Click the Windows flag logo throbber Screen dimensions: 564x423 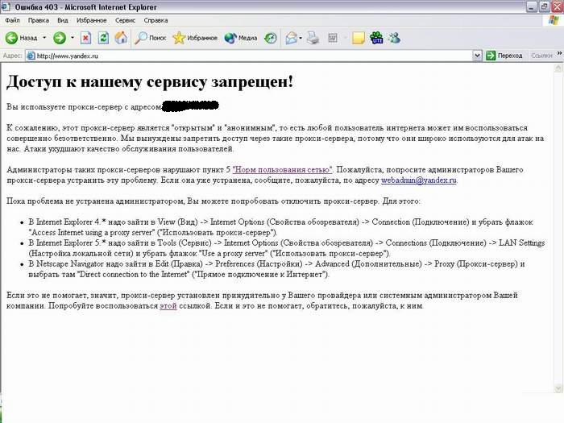coord(554,20)
